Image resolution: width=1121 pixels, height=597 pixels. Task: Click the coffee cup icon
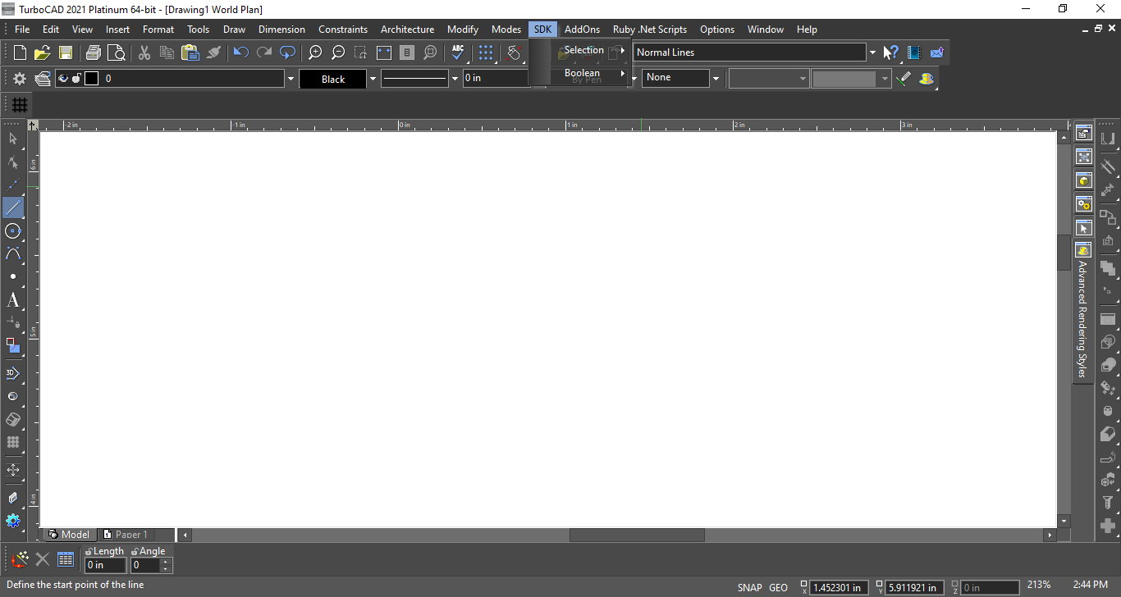click(927, 79)
